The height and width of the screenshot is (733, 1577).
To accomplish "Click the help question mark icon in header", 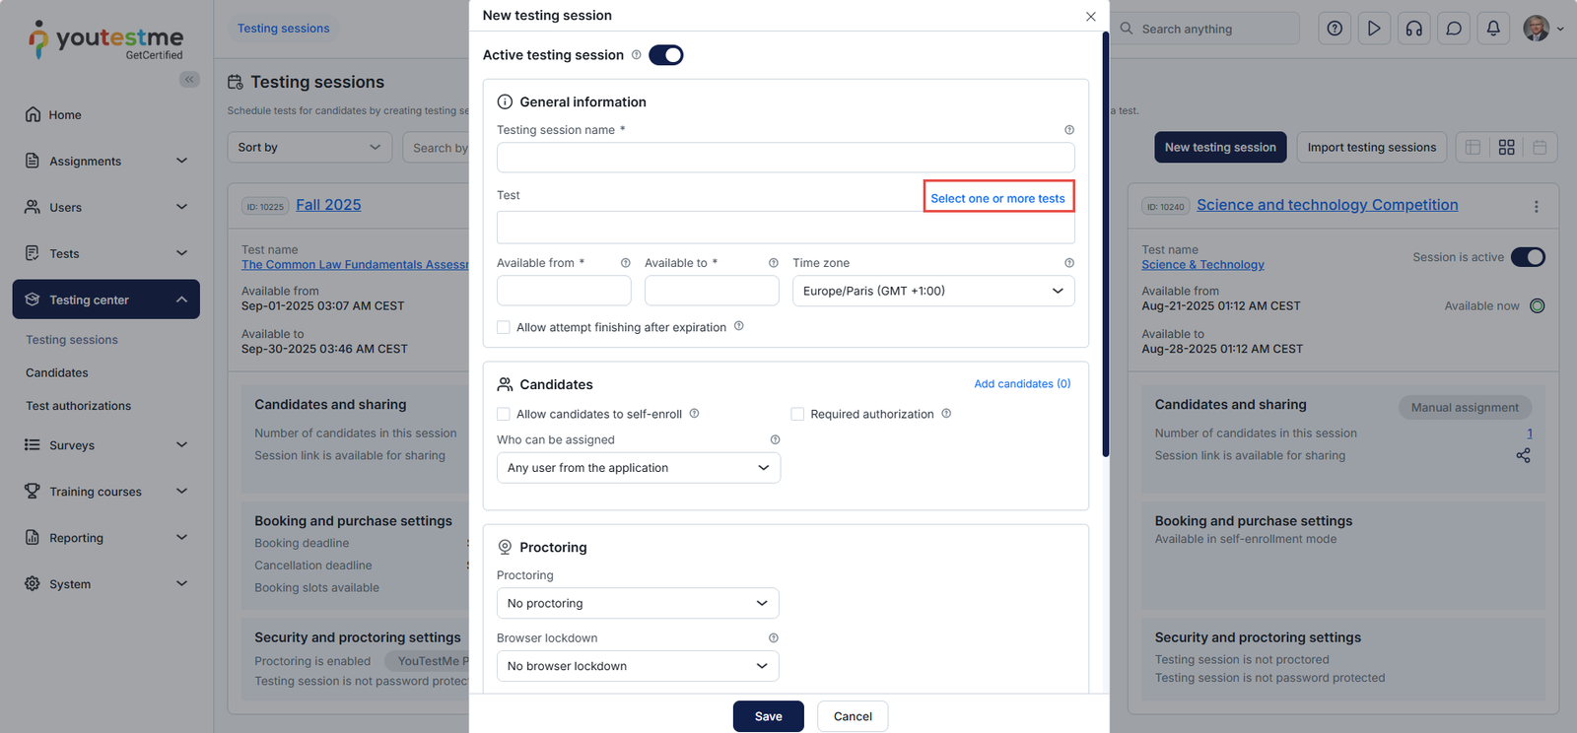I will coord(1335,29).
